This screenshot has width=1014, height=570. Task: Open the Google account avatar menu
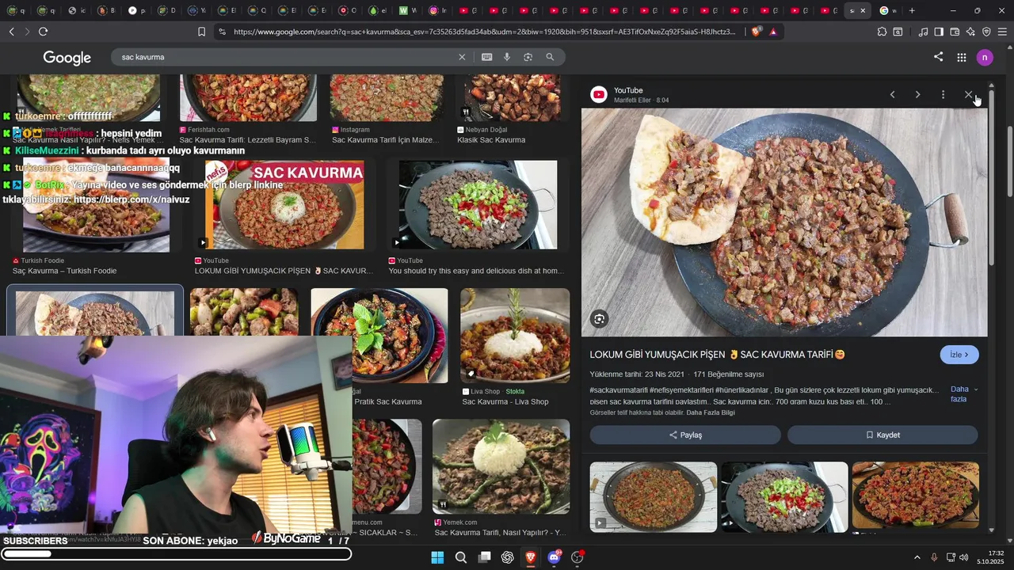[985, 57]
